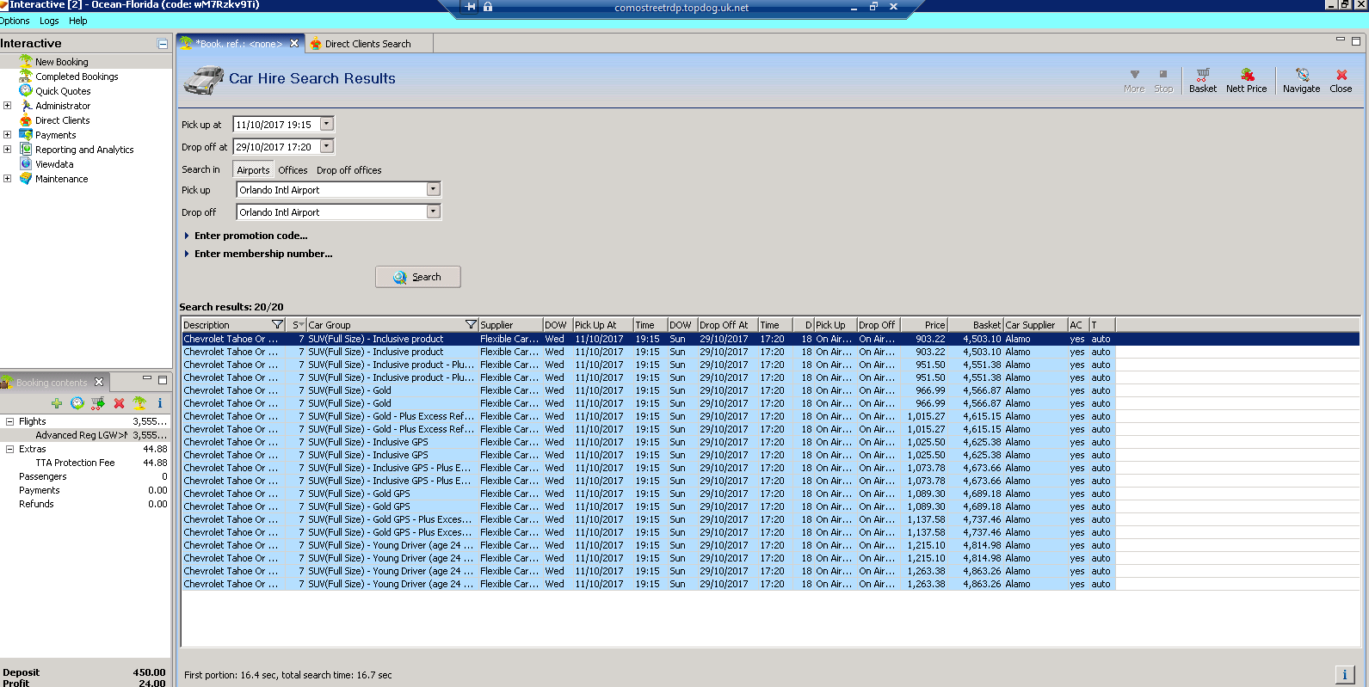Screen dimensions: 1369x687
Task: Click the New Booking palm tree icon
Action: point(26,61)
